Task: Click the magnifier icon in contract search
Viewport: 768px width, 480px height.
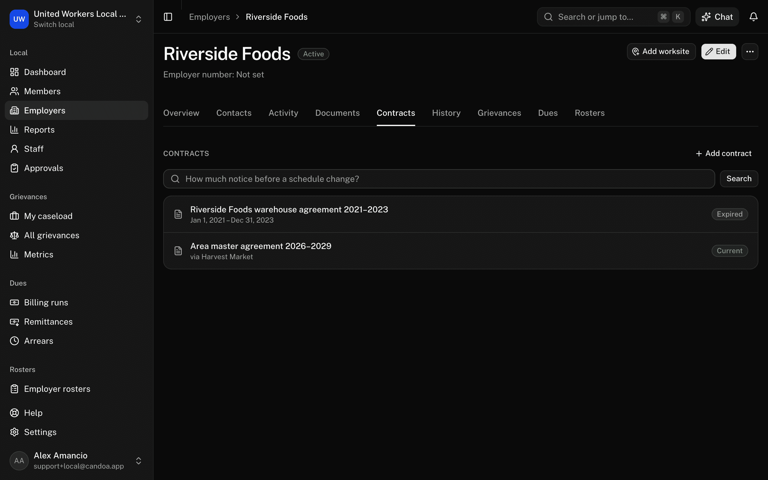Action: (x=175, y=179)
